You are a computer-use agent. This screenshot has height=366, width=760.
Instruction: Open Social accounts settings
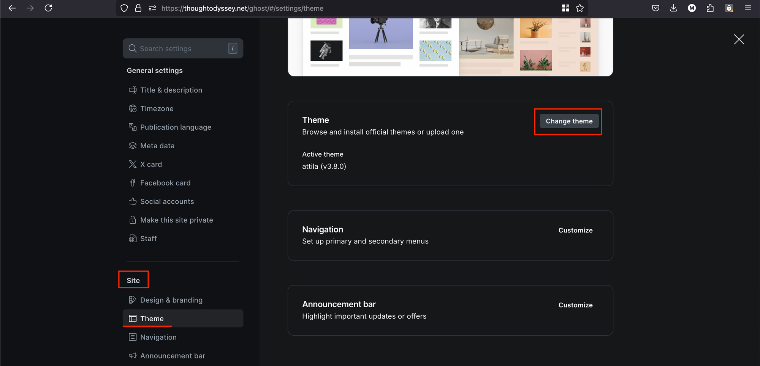tap(167, 201)
